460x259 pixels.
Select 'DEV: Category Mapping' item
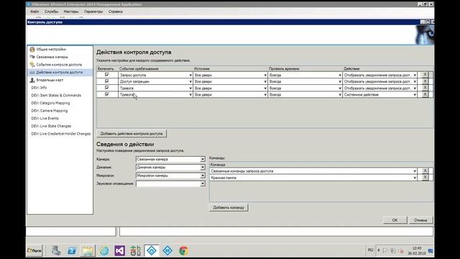point(50,103)
